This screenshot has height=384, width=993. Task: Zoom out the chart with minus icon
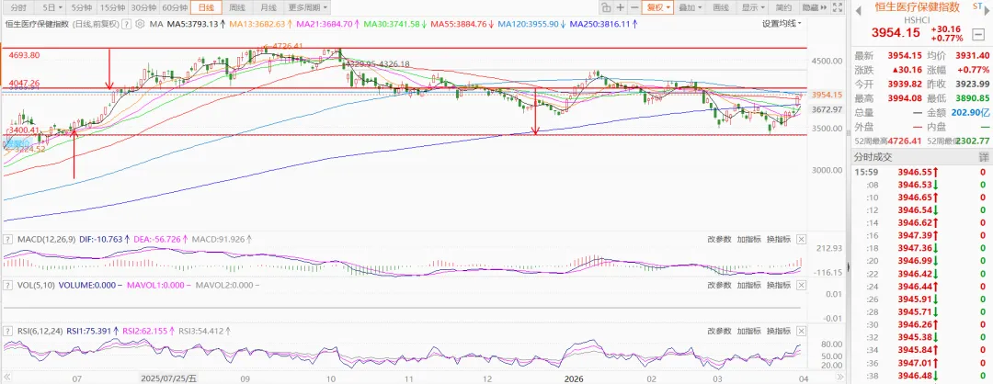point(634,7)
